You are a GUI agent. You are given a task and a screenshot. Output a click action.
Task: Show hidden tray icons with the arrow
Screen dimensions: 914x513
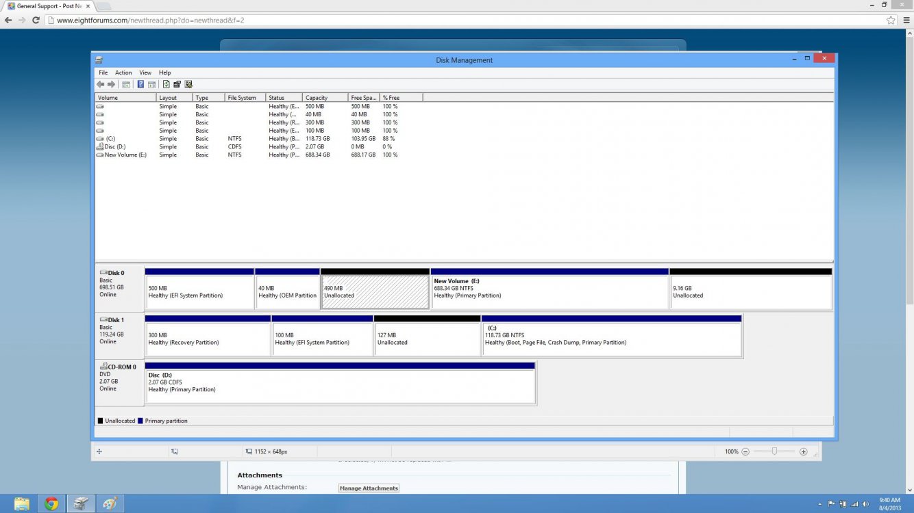tap(820, 504)
